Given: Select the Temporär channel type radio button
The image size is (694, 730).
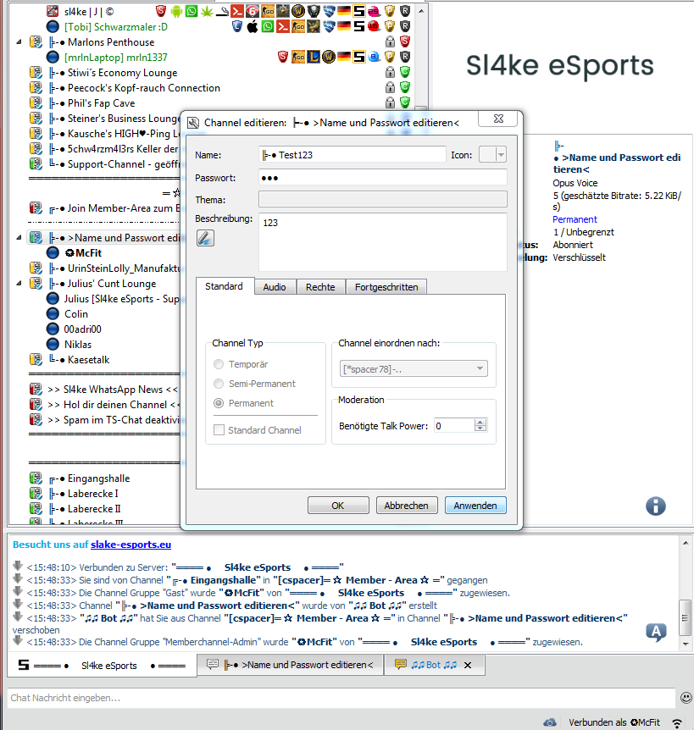Looking at the screenshot, I should pos(219,364).
